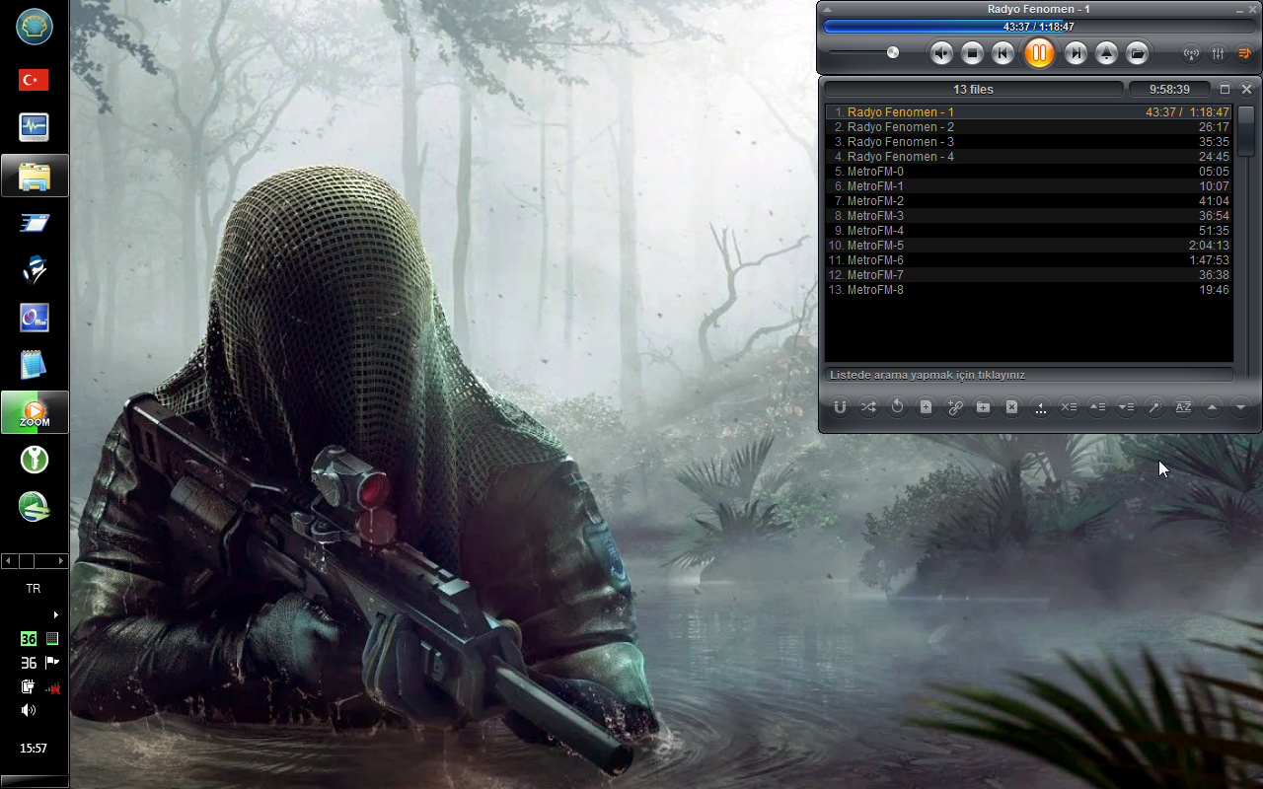Seek within the blue progress bar

[1038, 27]
